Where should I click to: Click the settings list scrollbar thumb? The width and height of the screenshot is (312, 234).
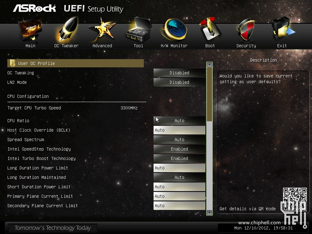click(x=209, y=94)
